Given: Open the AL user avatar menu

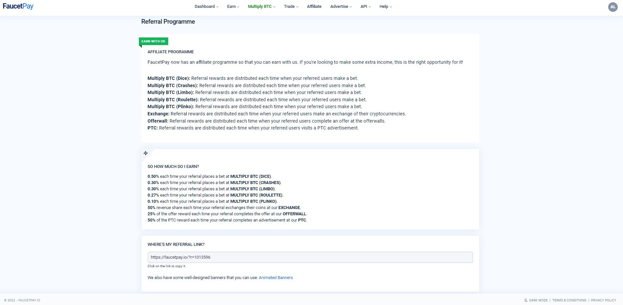Looking at the screenshot, I should (x=613, y=7).
